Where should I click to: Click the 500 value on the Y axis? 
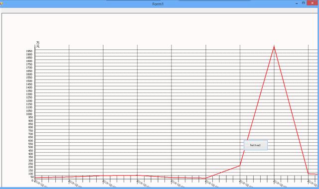tap(30, 147)
